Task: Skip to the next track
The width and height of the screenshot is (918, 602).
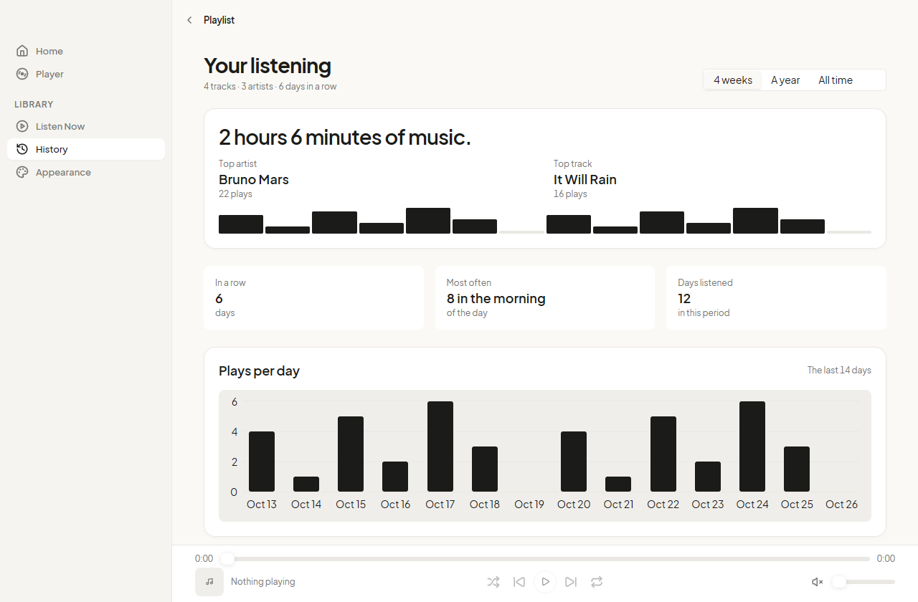Action: (571, 582)
